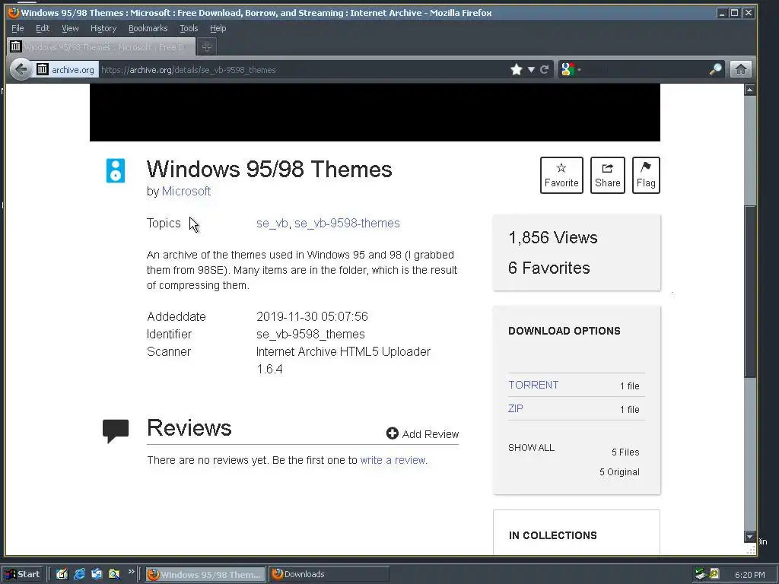Image resolution: width=779 pixels, height=584 pixels.
Task: Click the scheduler system tray icon
Action: tap(714, 575)
